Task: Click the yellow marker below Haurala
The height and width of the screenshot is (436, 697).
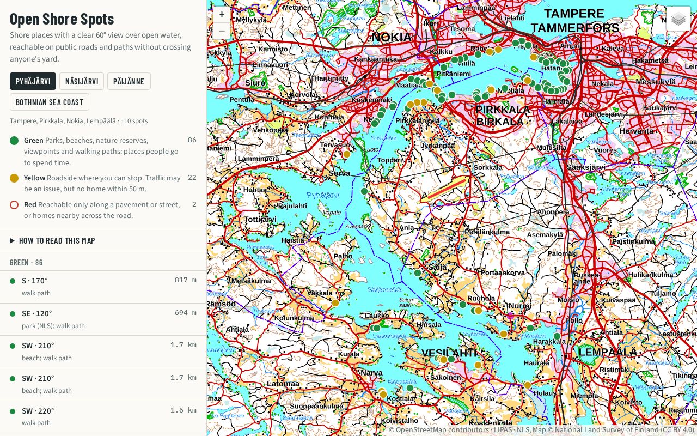Action: click(527, 385)
